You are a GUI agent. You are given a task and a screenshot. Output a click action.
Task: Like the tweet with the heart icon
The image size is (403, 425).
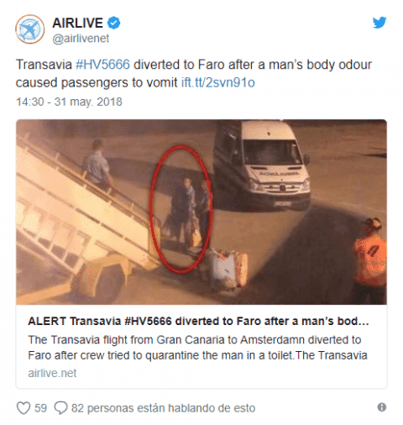tap(24, 408)
